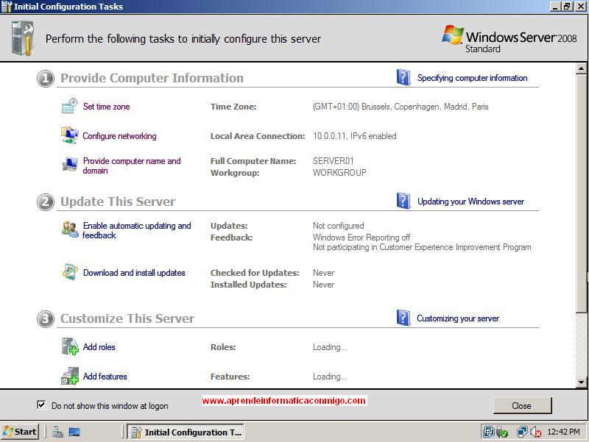Open help book icon for Specifying computer information

coord(403,77)
